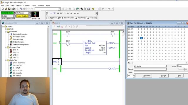Collapse the Controller folder node

click(6, 32)
